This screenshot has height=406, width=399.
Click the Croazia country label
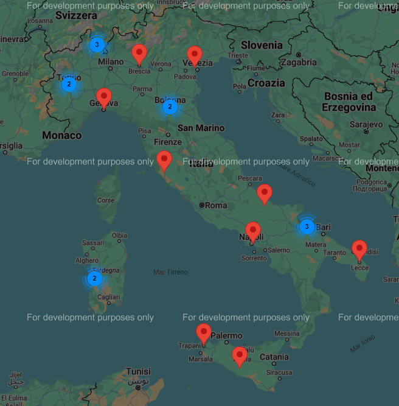pos(266,83)
